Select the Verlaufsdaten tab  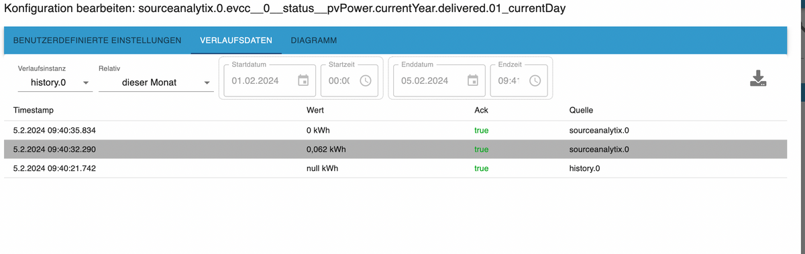(x=236, y=40)
